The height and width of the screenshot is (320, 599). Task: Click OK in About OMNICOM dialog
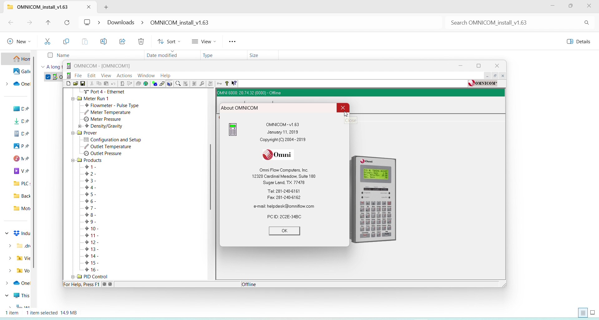[x=285, y=231]
